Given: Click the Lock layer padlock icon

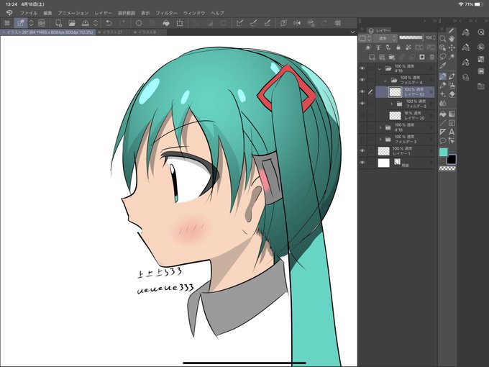Looking at the screenshot, I should tap(398, 47).
